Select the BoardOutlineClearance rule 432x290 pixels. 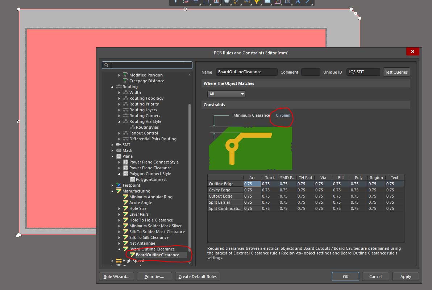click(157, 255)
